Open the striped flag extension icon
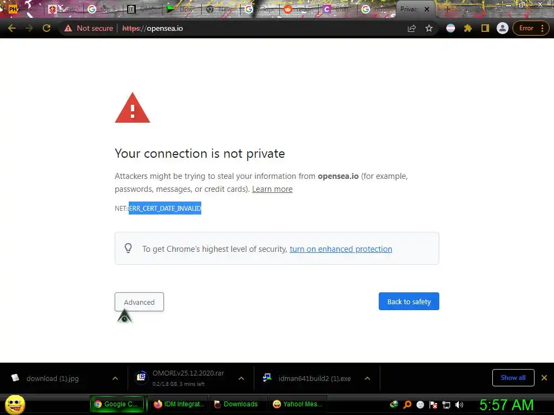Viewport: 554px width, 415px height. [x=451, y=28]
